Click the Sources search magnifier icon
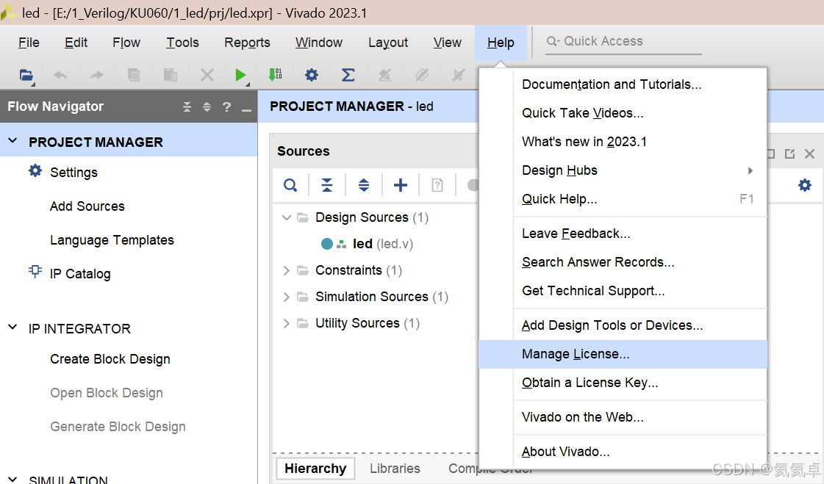Viewport: 824px width, 484px height. tap(290, 185)
